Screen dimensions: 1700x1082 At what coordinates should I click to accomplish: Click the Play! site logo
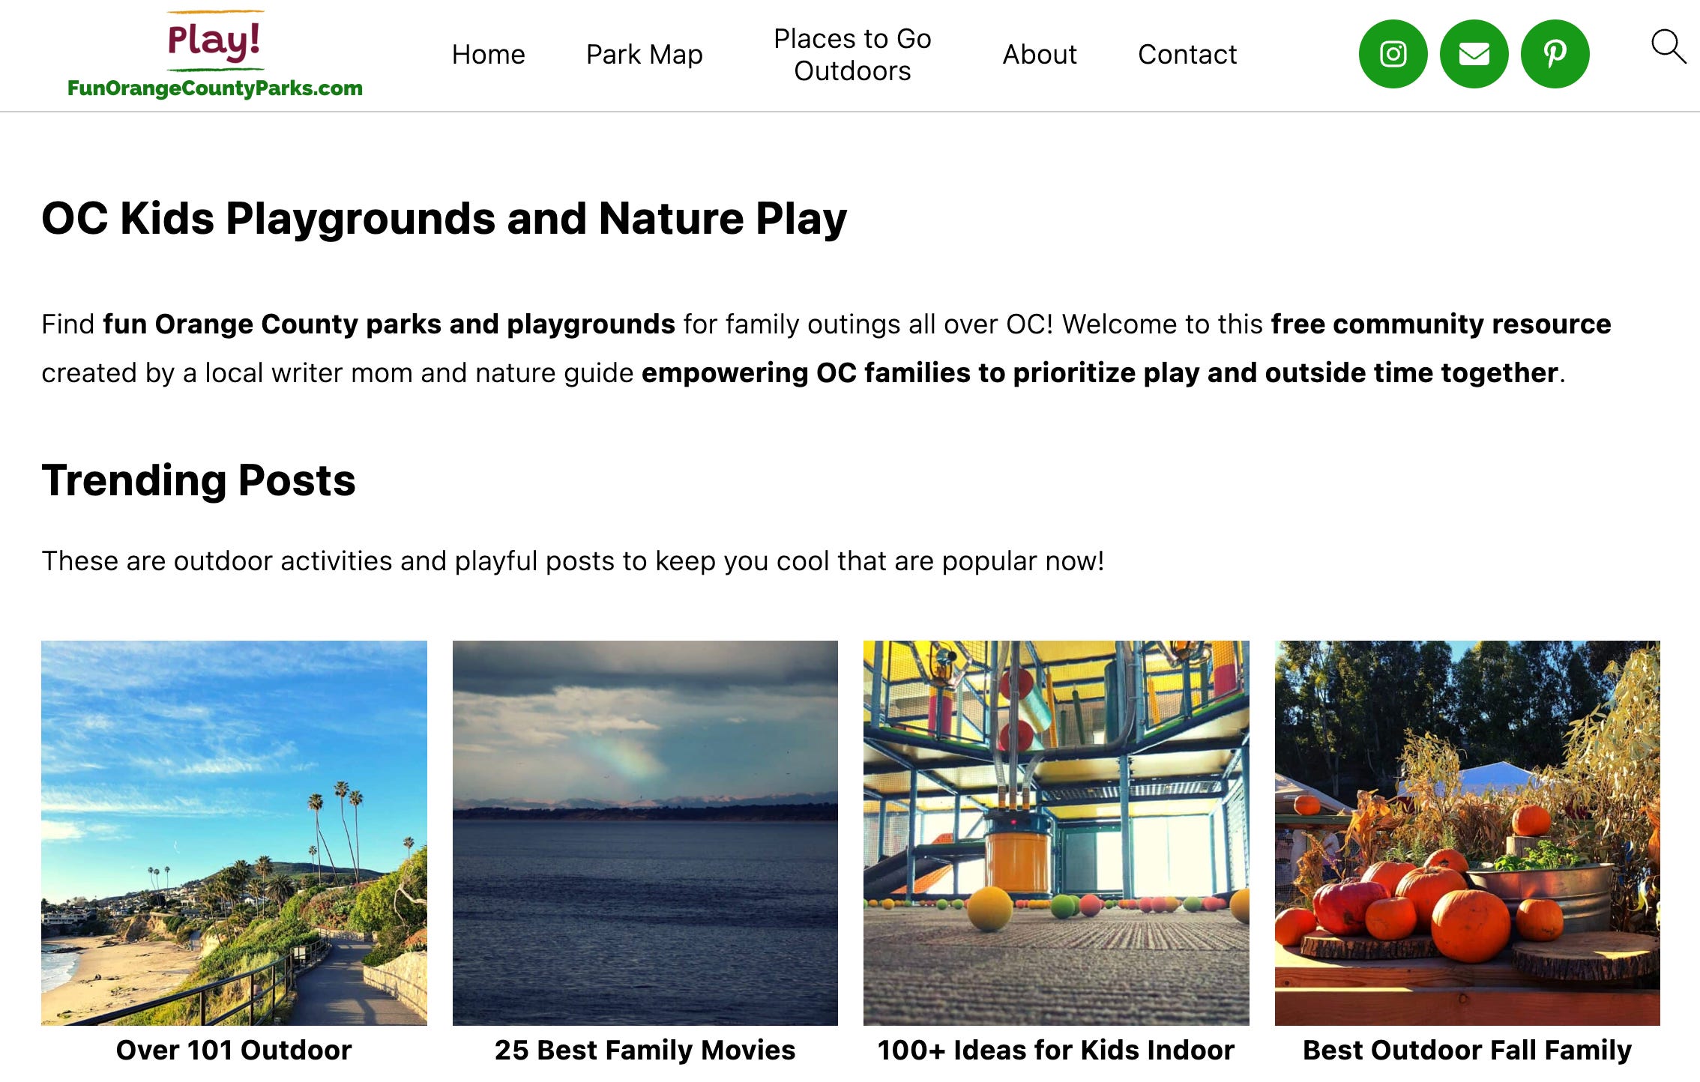tap(214, 40)
